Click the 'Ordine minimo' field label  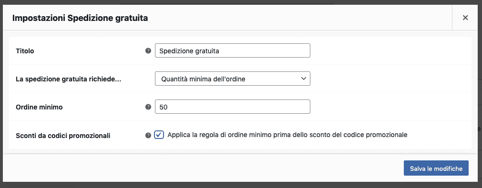(x=39, y=107)
